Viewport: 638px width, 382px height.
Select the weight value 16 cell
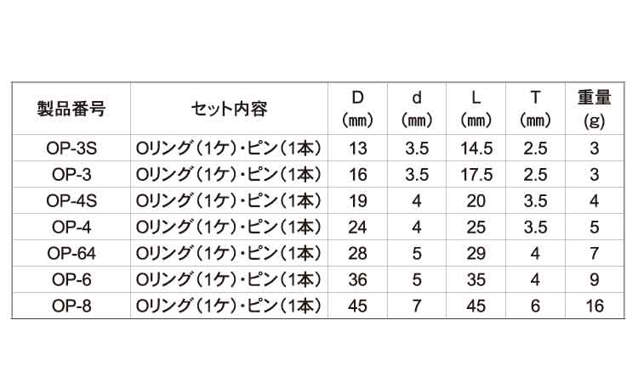tap(595, 306)
